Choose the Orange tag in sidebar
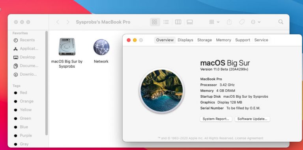This screenshot has width=303, height=150. point(24,102)
